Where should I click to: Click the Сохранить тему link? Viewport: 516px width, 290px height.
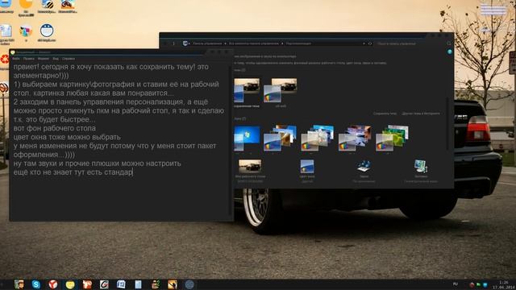coord(385,114)
